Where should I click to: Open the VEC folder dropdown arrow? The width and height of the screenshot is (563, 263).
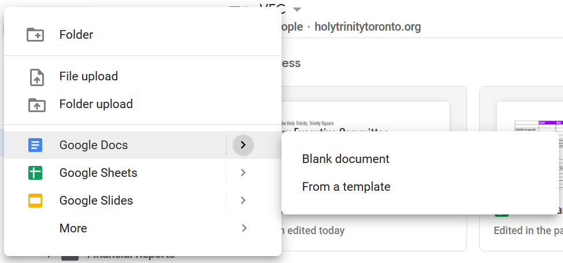(x=297, y=9)
